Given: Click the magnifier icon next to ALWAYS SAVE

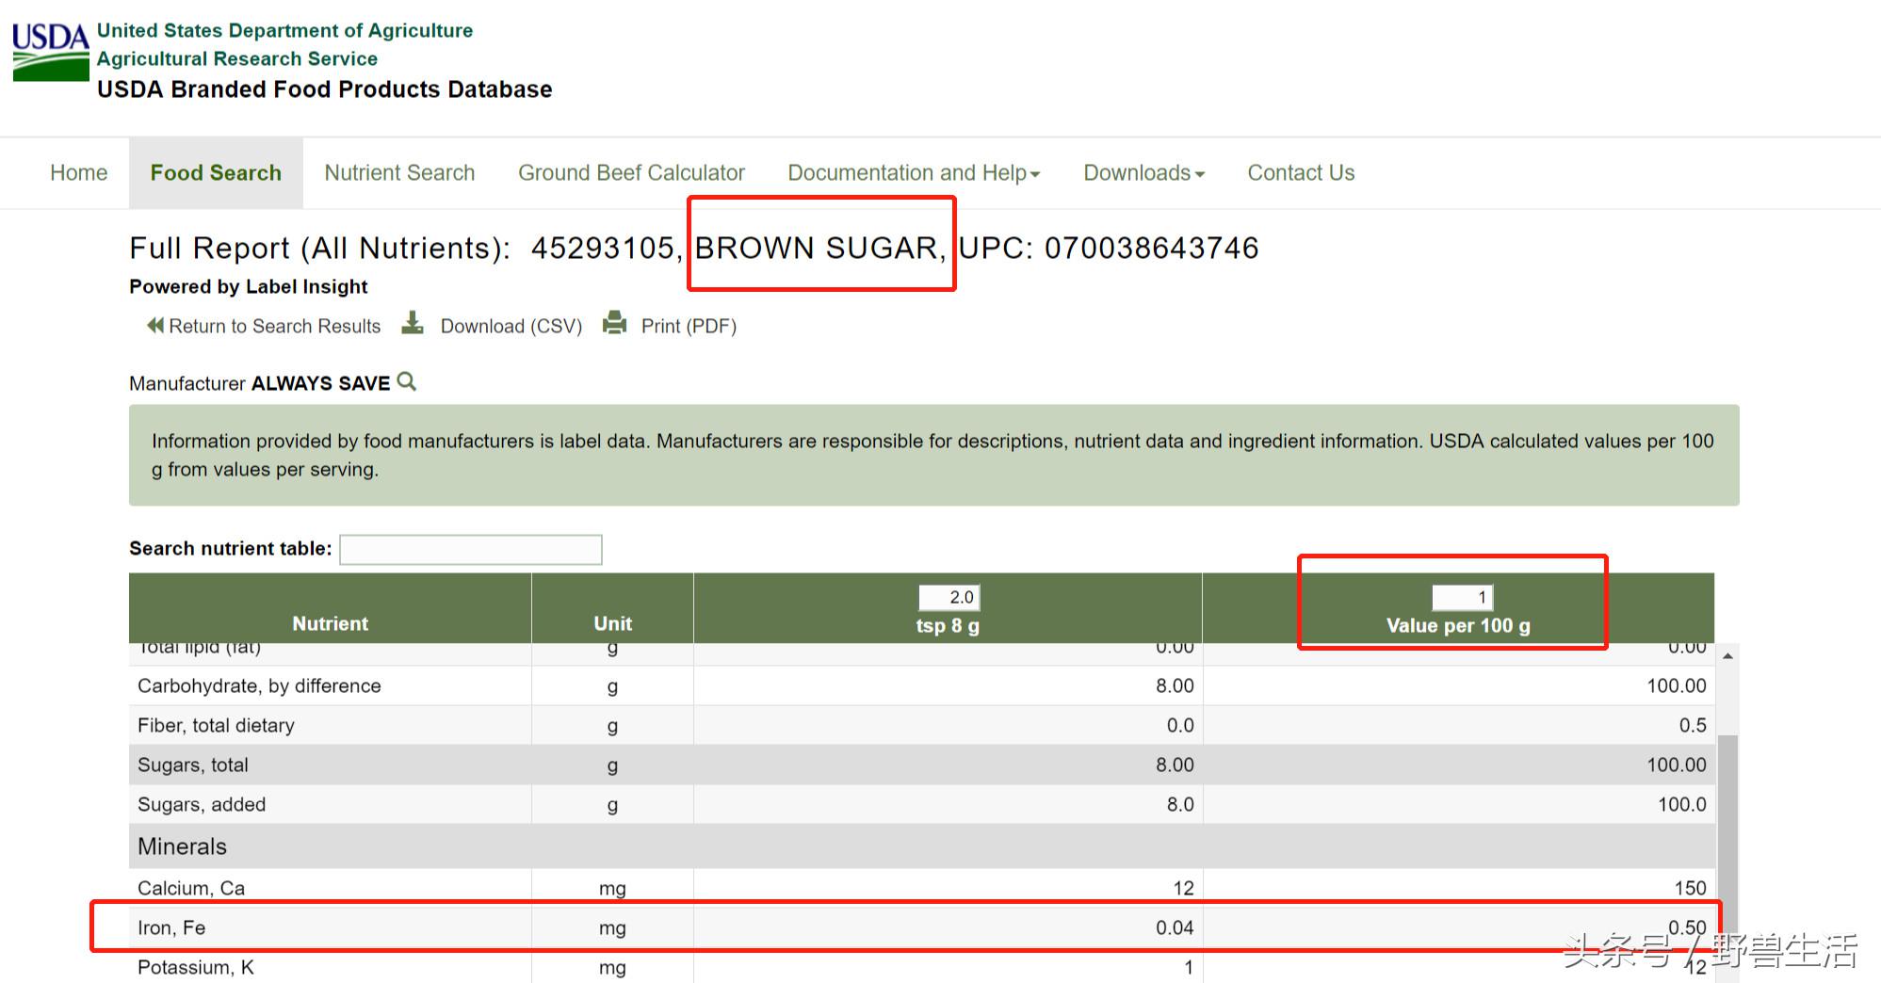Looking at the screenshot, I should [407, 382].
